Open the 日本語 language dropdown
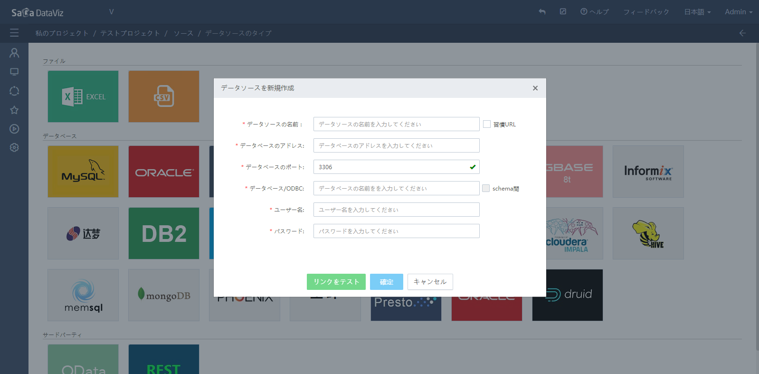 tap(697, 12)
